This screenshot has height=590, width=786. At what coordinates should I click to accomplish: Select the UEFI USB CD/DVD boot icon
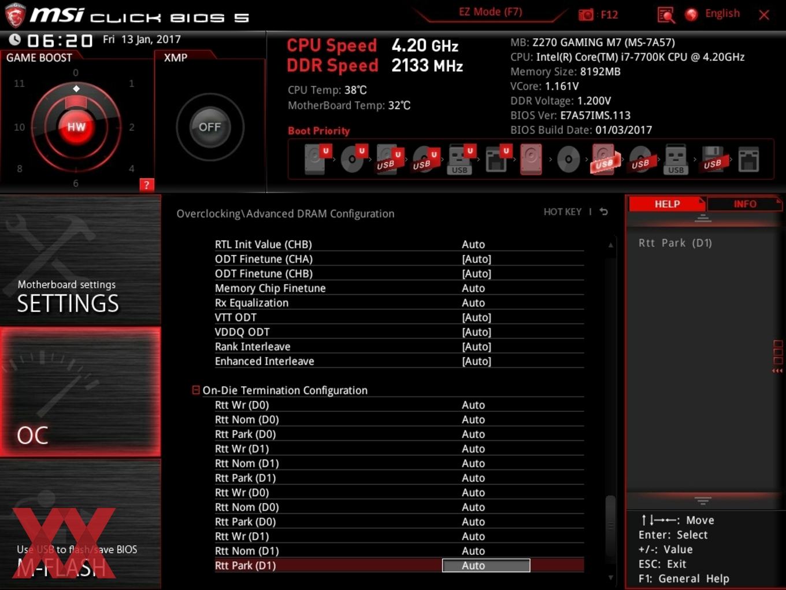425,159
